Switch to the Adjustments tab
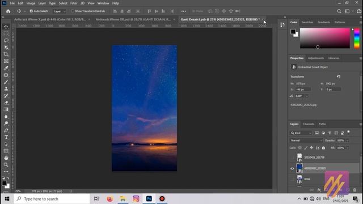The image size is (363, 204). pyautogui.click(x=316, y=58)
